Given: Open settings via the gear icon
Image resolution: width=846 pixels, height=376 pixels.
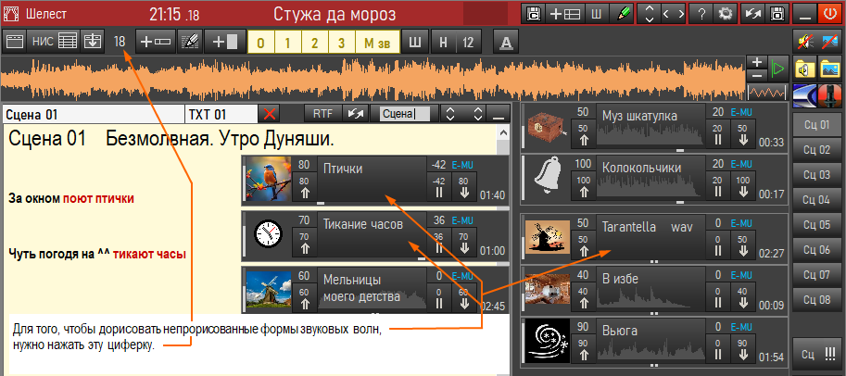Looking at the screenshot, I should pyautogui.click(x=724, y=14).
